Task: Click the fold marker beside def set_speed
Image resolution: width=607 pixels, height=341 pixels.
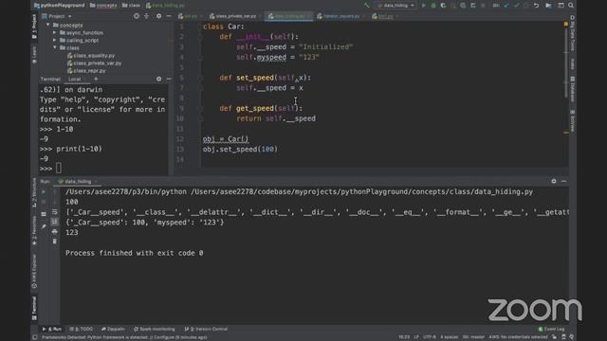Action: (200, 78)
